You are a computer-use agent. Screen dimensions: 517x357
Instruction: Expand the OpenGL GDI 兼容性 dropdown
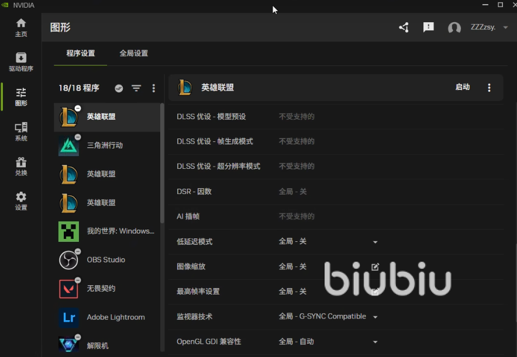[x=375, y=342]
